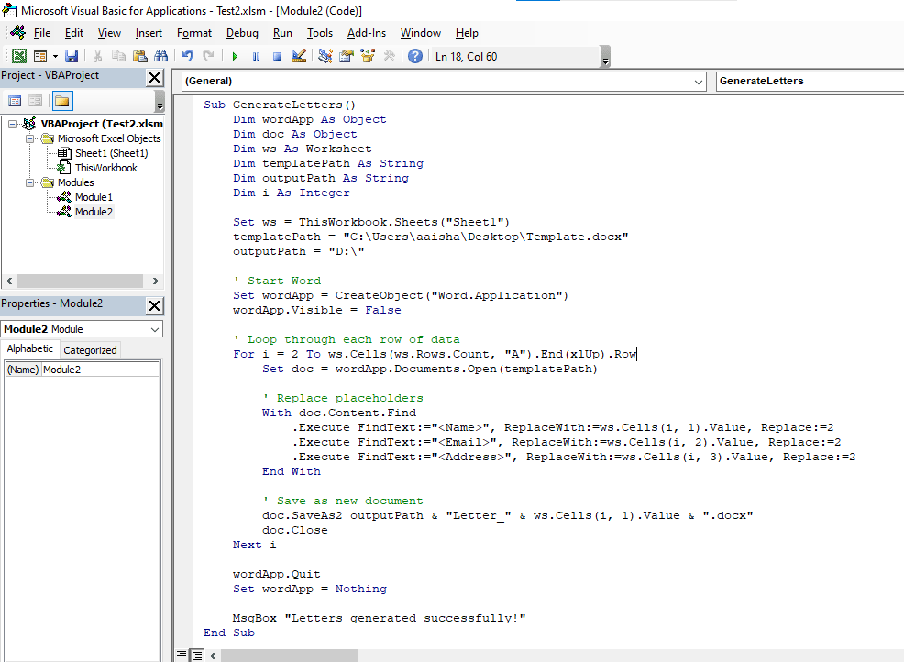Toggle Folders view in Project Explorer
The width and height of the screenshot is (904, 662).
62,101
